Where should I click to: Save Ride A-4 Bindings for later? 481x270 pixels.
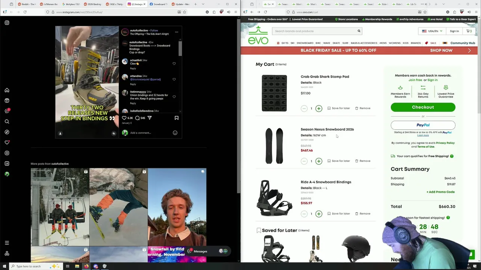pos(339,214)
